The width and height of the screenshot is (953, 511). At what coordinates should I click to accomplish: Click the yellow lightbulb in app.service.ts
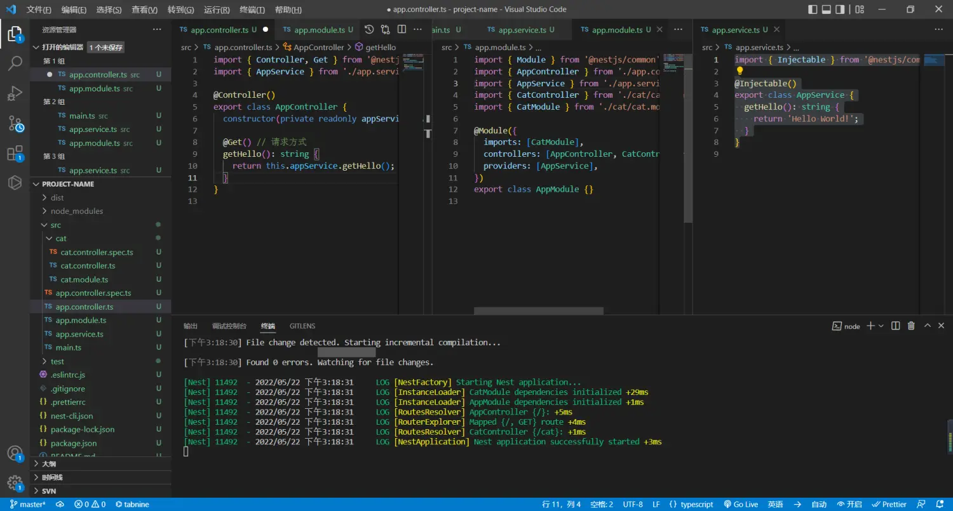740,71
